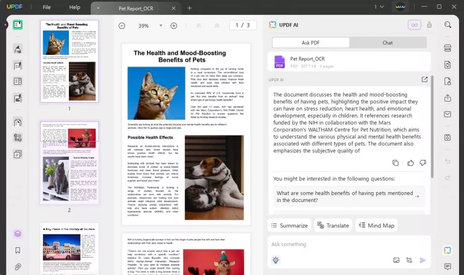Open the Layers panel icon
Viewport: 464px width, 275px height.
18,234
